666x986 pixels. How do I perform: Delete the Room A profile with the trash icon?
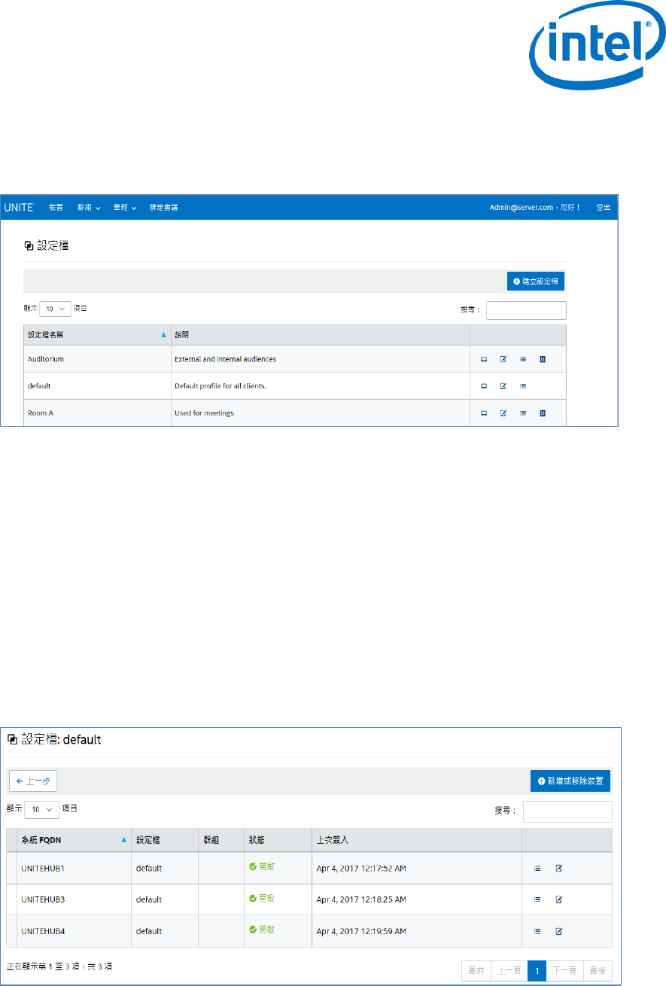542,412
